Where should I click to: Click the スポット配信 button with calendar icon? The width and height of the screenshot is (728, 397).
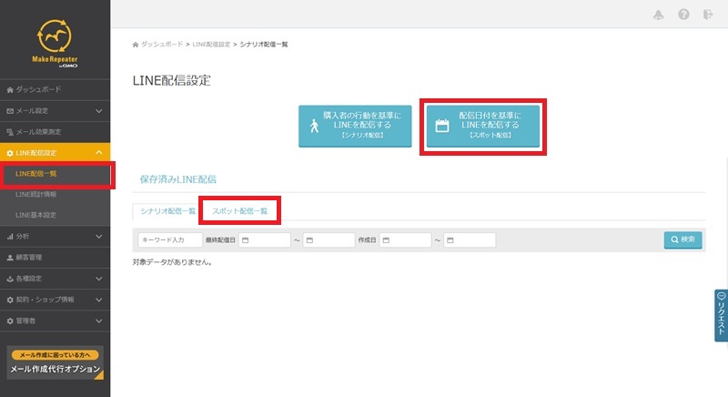click(483, 126)
